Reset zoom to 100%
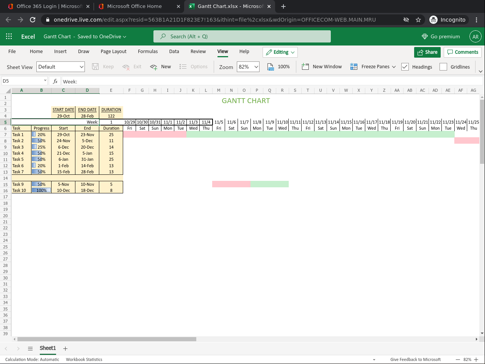The width and height of the screenshot is (485, 364). point(278,67)
